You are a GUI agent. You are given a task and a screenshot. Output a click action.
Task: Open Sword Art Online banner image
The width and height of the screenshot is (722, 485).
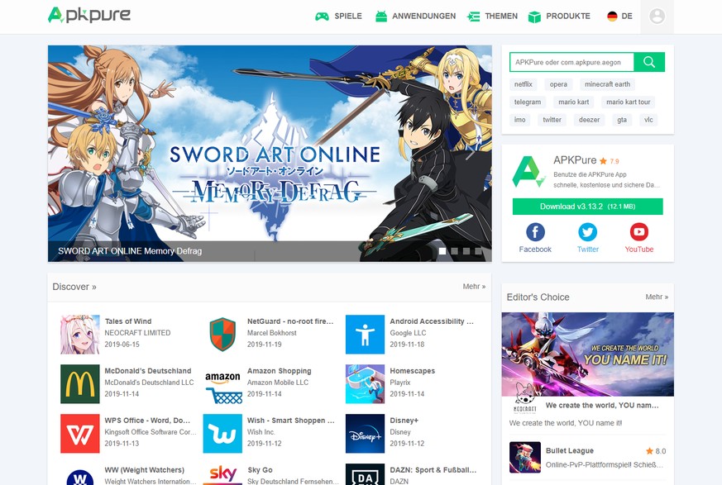(x=270, y=153)
